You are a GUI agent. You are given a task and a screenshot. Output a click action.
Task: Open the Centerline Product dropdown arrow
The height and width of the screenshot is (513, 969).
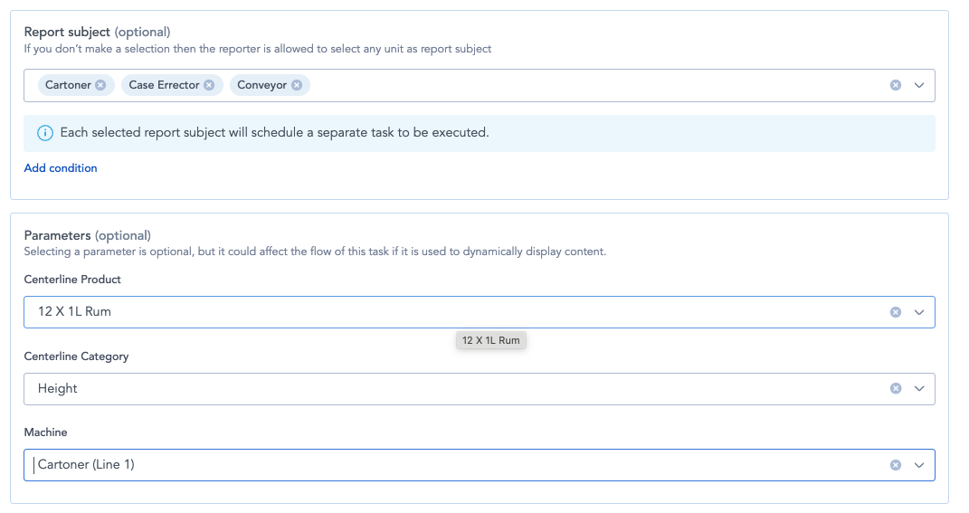point(919,312)
